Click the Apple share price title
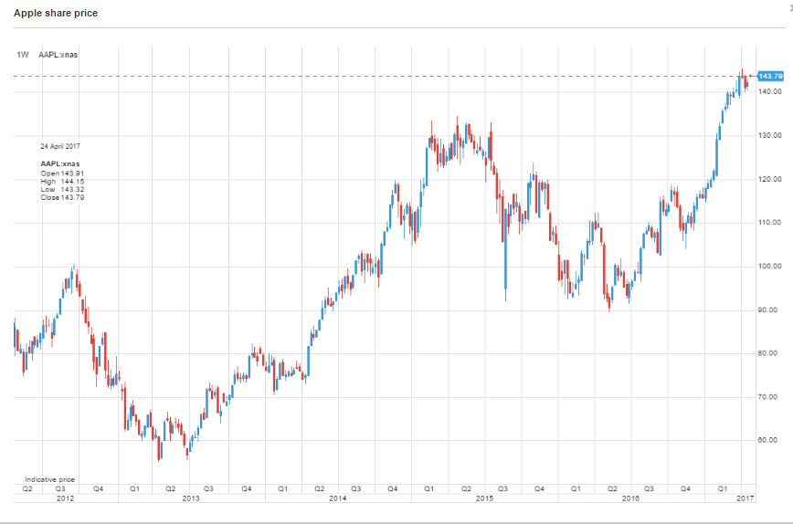This screenshot has height=524, width=793. point(56,13)
